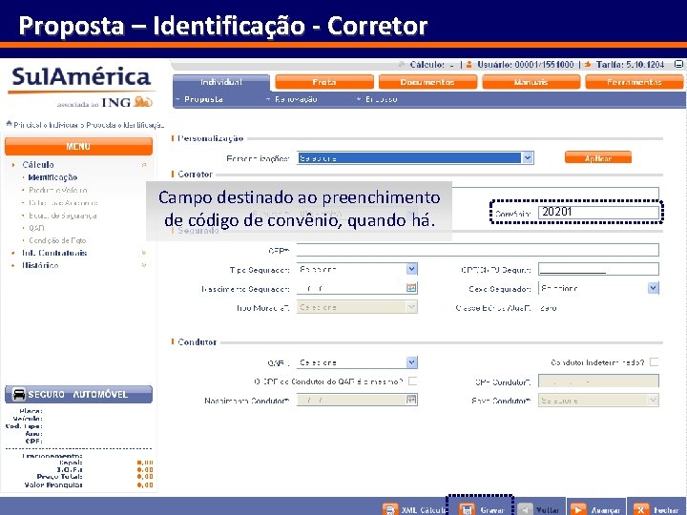Click the home breadcrumb icon
This screenshot has height=515, width=687.
point(9,124)
